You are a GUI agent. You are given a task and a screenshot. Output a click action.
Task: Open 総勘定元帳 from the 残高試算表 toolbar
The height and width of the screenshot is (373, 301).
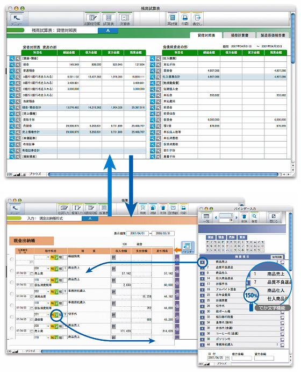tap(92, 19)
